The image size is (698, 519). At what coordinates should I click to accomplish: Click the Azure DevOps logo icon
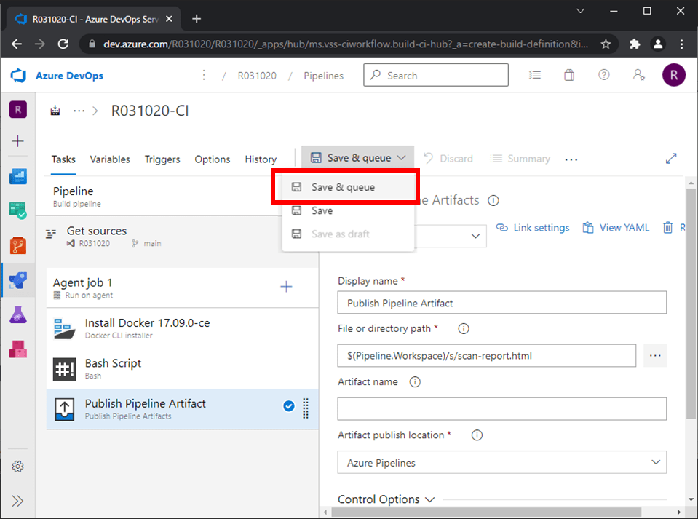click(18, 75)
